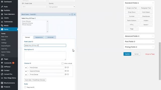Expand the Post Fields panel
The width and height of the screenshot is (161, 90).
tap(153, 41)
